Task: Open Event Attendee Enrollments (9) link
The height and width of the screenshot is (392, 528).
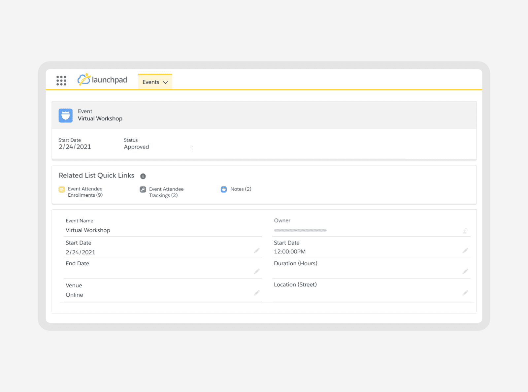Action: click(85, 192)
